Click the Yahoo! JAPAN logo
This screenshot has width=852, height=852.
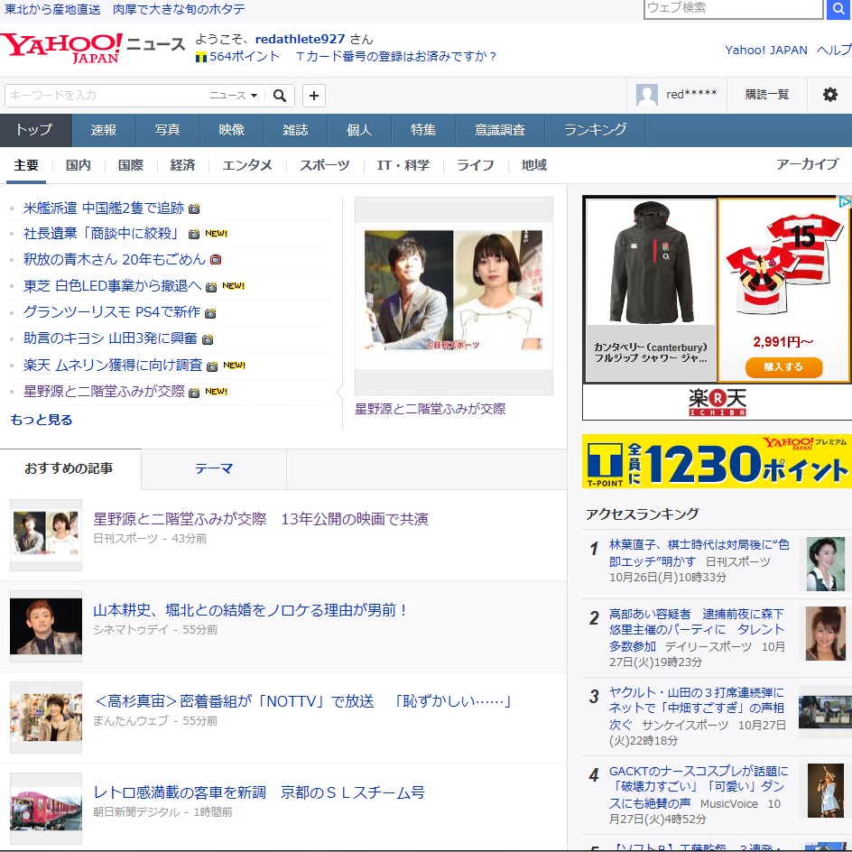pyautogui.click(x=60, y=48)
